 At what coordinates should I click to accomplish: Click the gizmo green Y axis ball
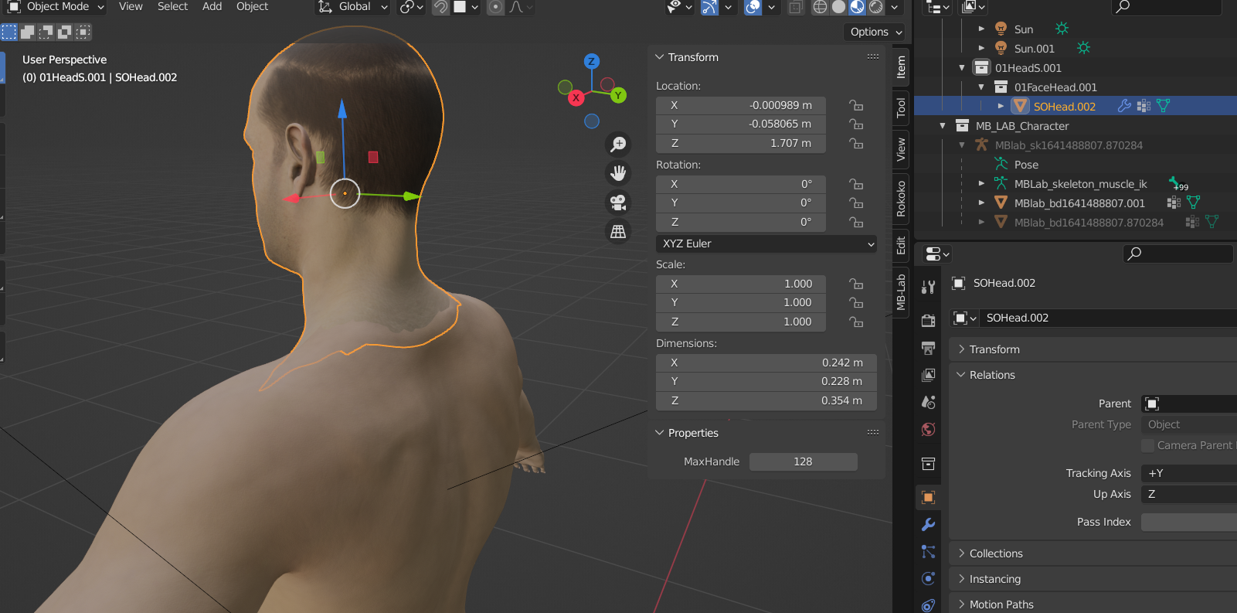[618, 96]
